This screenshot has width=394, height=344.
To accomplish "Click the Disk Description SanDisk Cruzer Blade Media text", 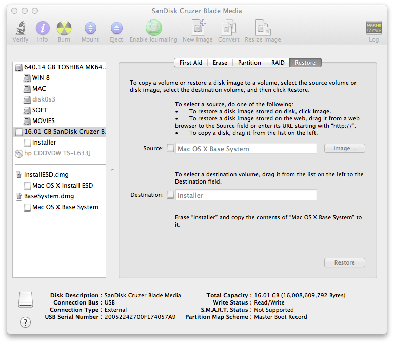I will pos(143,295).
